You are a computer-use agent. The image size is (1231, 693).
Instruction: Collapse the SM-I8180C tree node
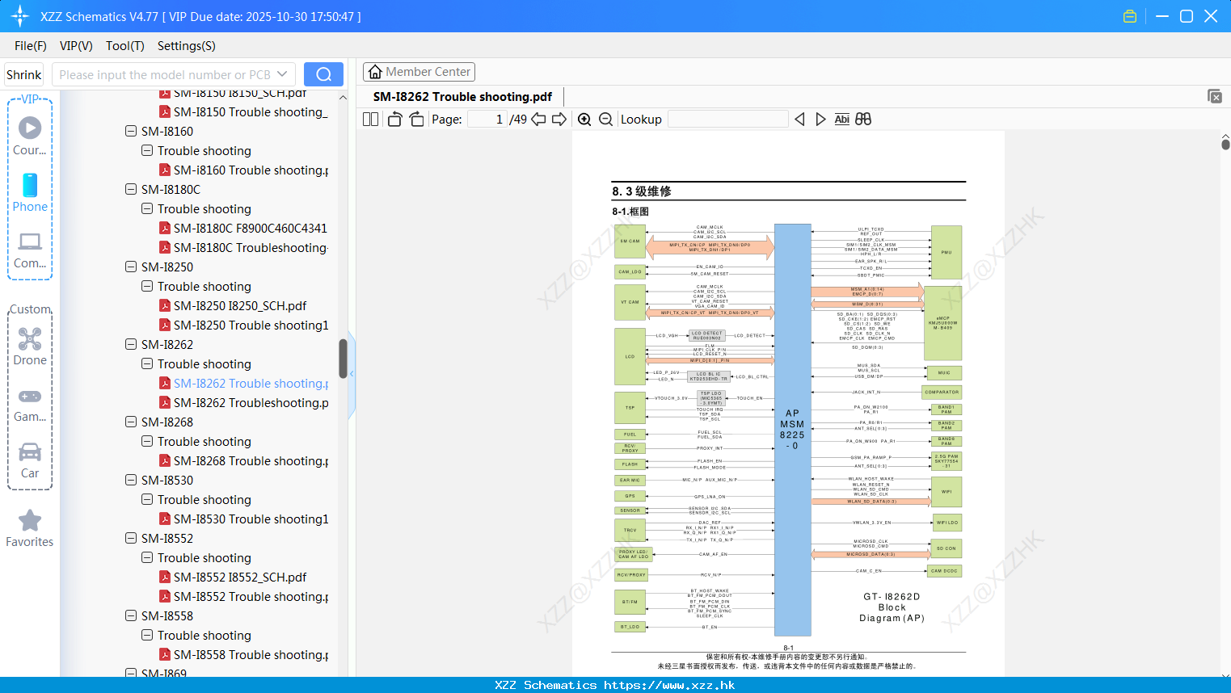[131, 189]
